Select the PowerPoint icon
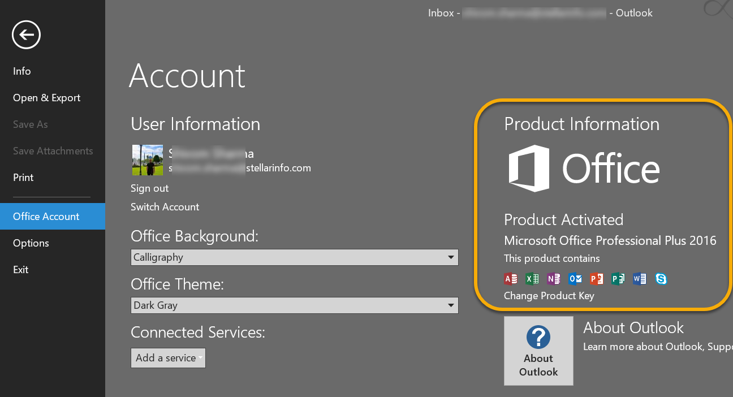Screen dimensions: 733x397 click(597, 278)
